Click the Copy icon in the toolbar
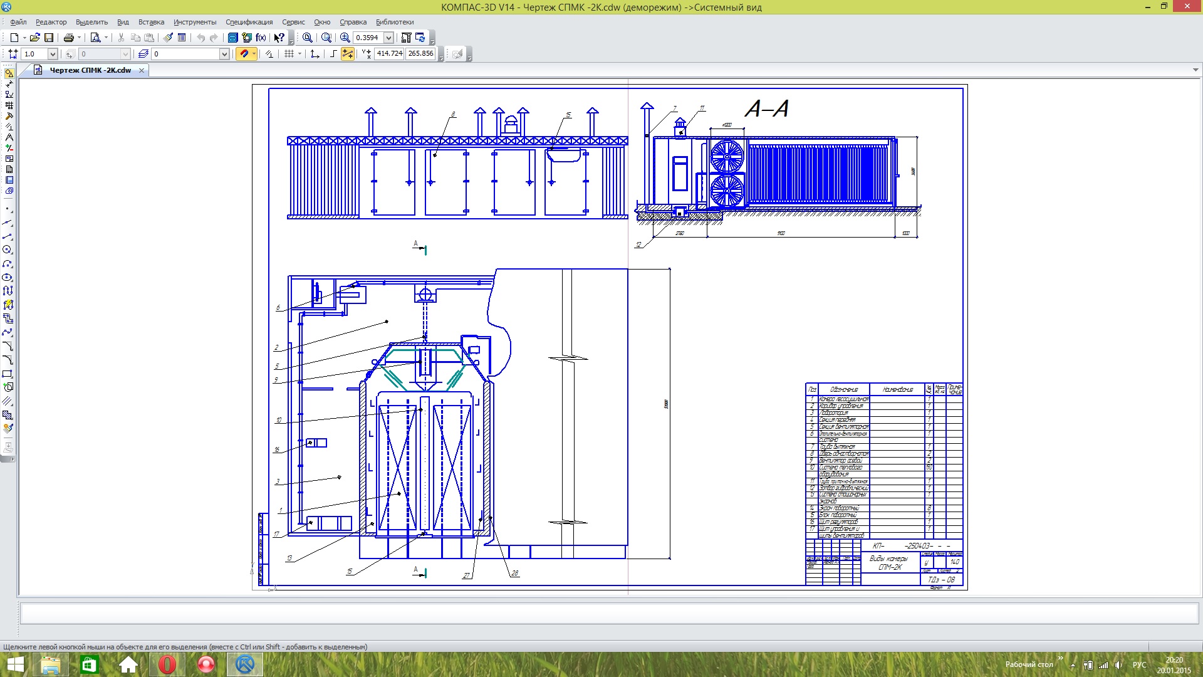1203x677 pixels. 135,38
